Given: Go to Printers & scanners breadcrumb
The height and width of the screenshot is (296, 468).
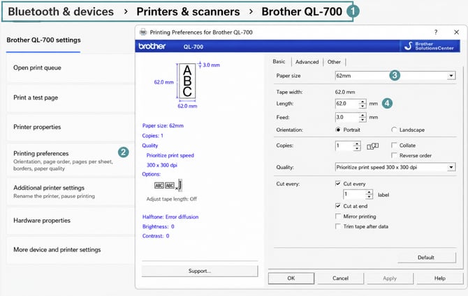Looking at the screenshot, I should coord(188,12).
